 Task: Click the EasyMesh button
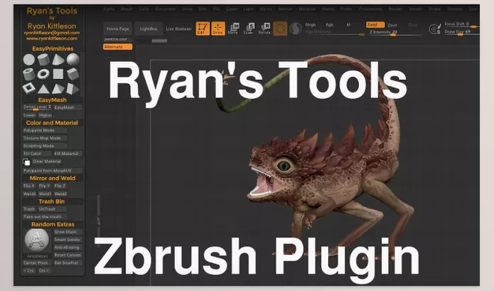(x=68, y=107)
